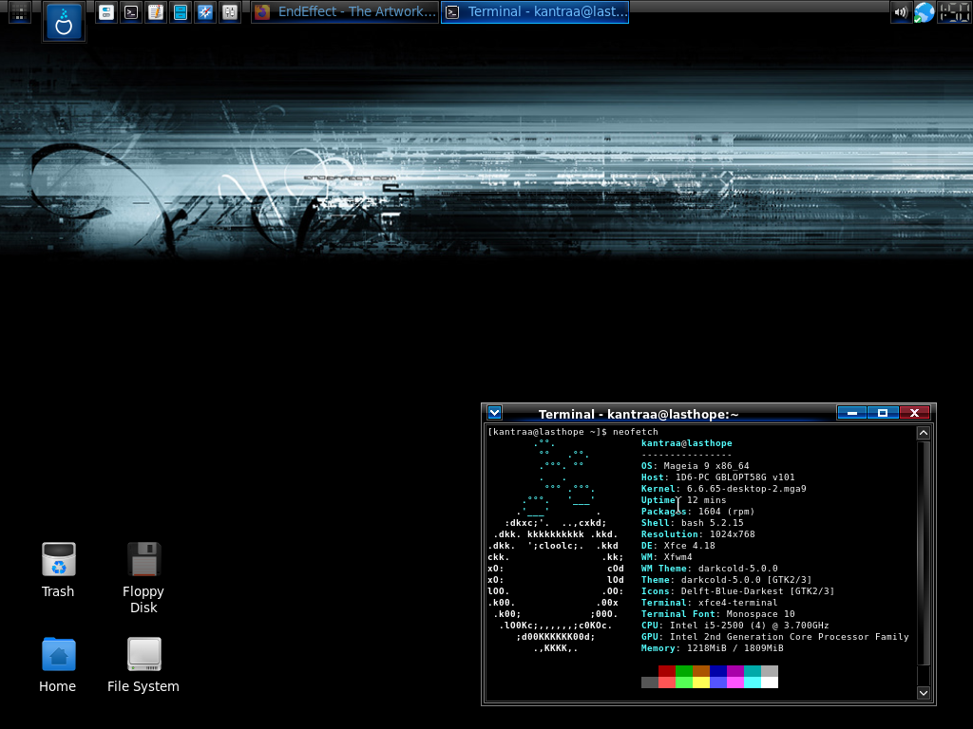Click the "Terminal: xfce4-terminal" line

click(x=709, y=603)
